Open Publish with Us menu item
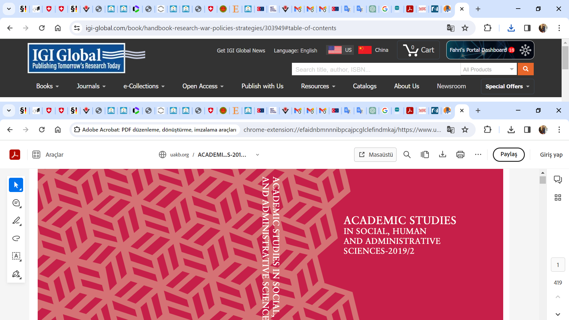 tap(262, 86)
